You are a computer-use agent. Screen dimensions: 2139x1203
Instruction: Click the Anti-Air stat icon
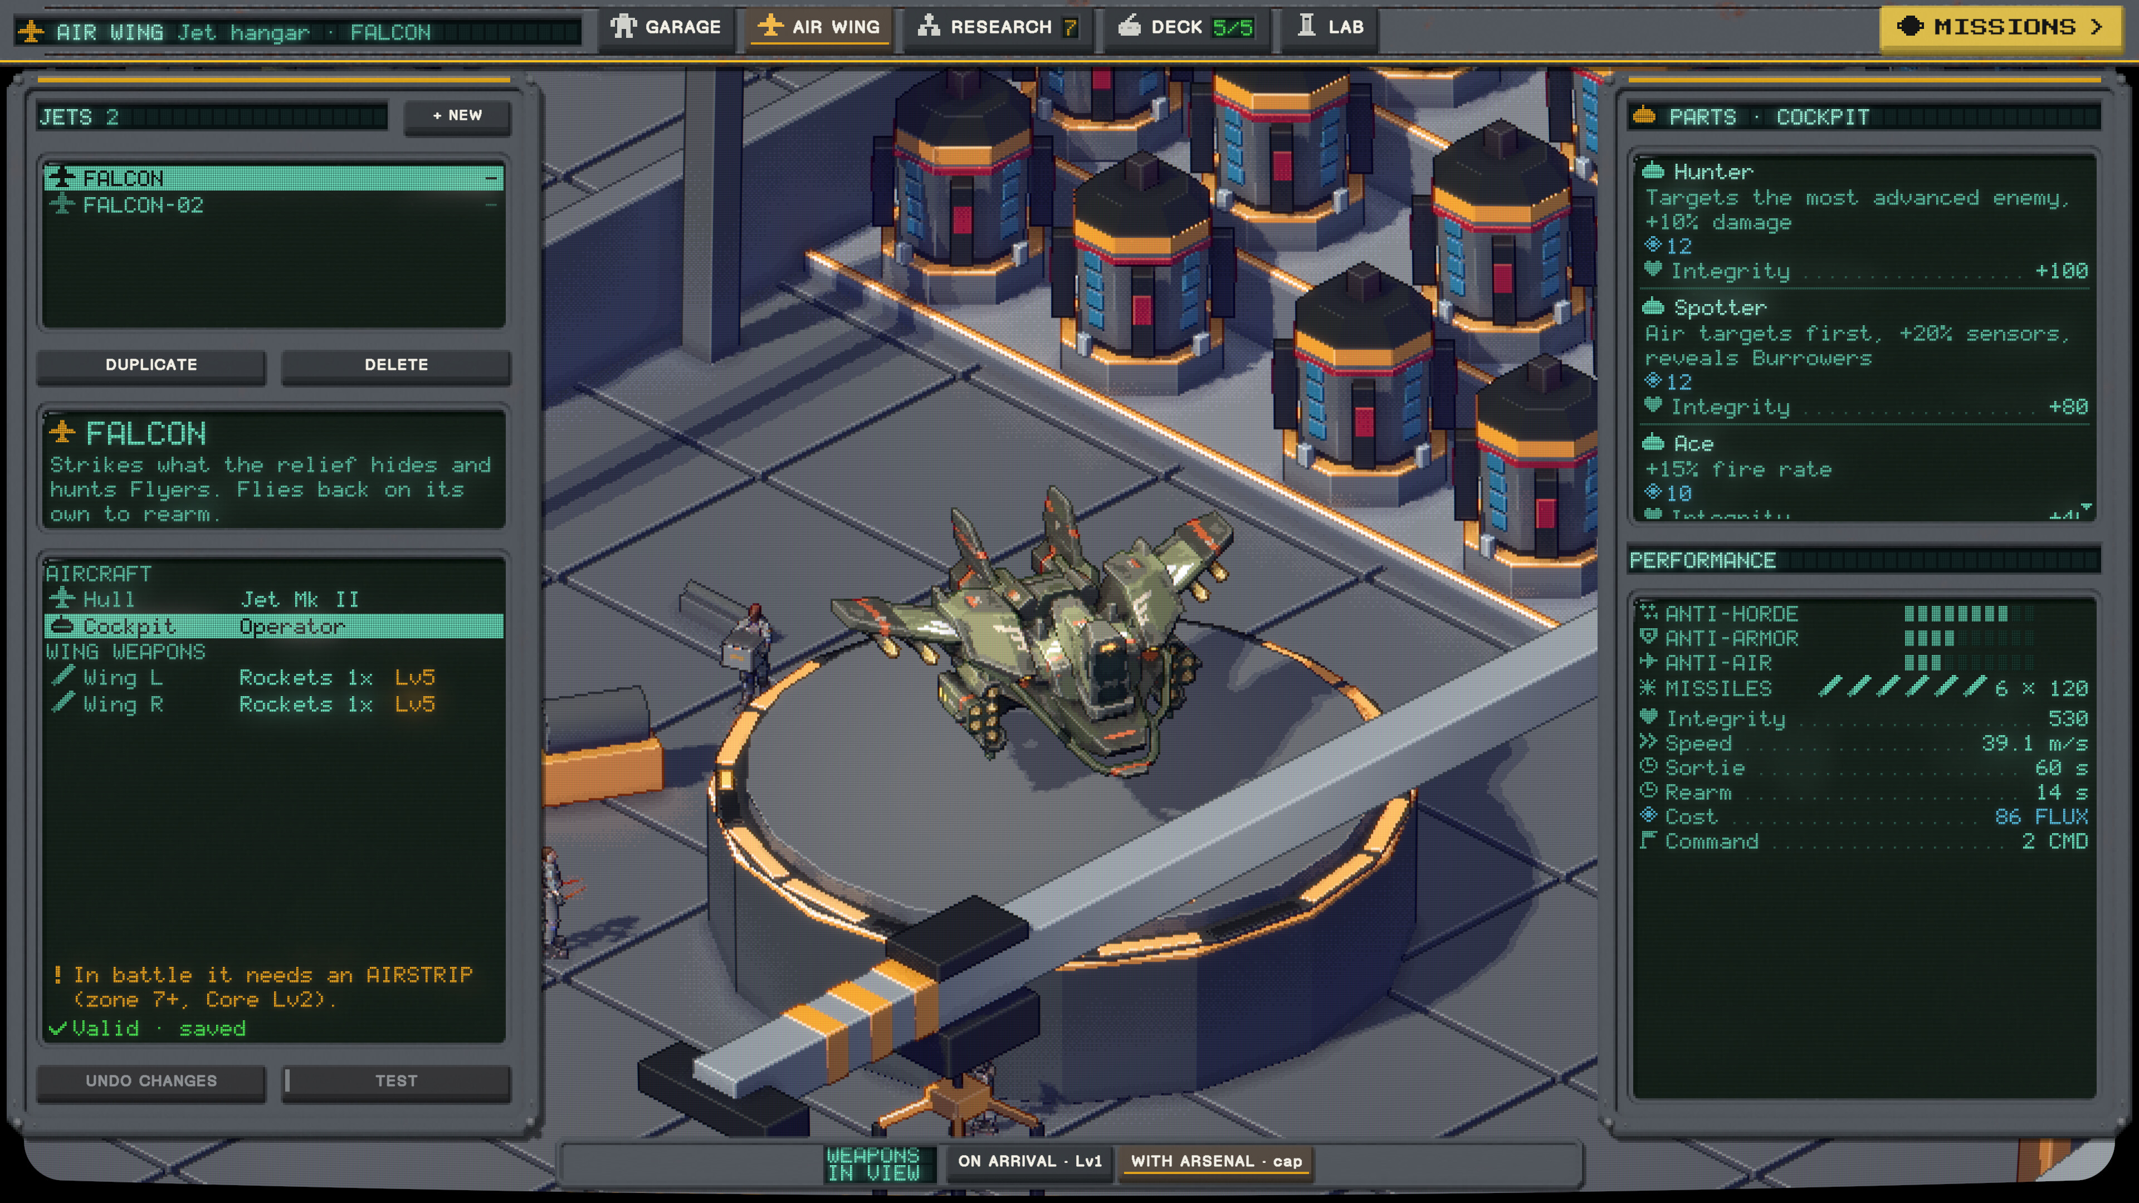[1648, 663]
